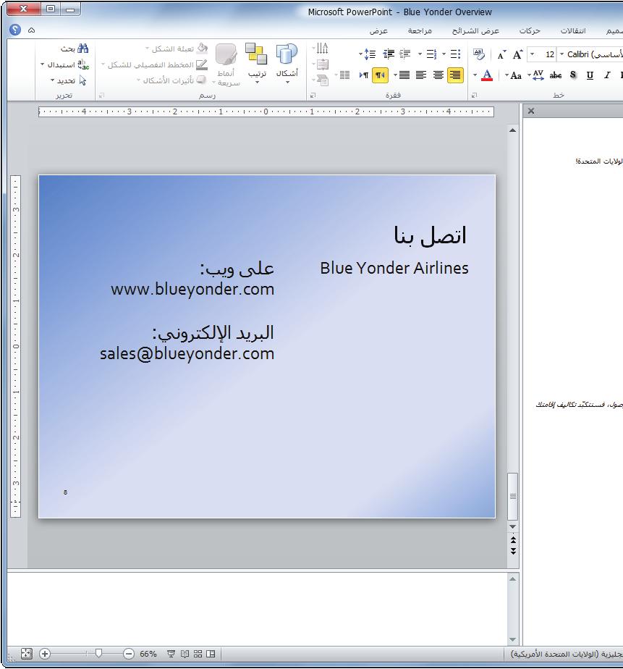
Task: Open the Arrange (ترتيب) menu
Action: tap(257, 63)
